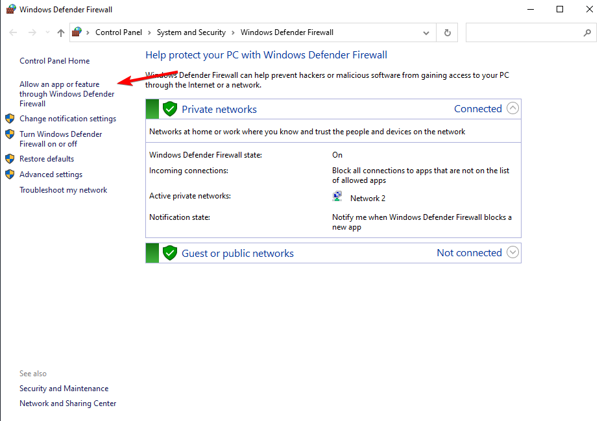
Task: Click the Back navigation arrow
Action: (13, 32)
